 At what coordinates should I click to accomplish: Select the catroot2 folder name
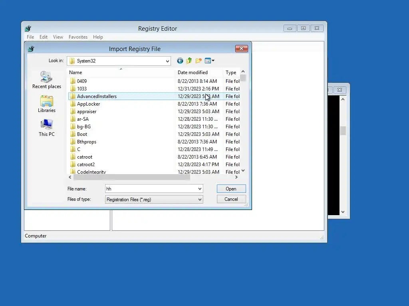point(86,165)
